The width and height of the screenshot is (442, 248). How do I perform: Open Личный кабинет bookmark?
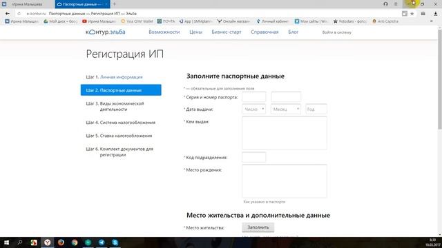[273, 21]
